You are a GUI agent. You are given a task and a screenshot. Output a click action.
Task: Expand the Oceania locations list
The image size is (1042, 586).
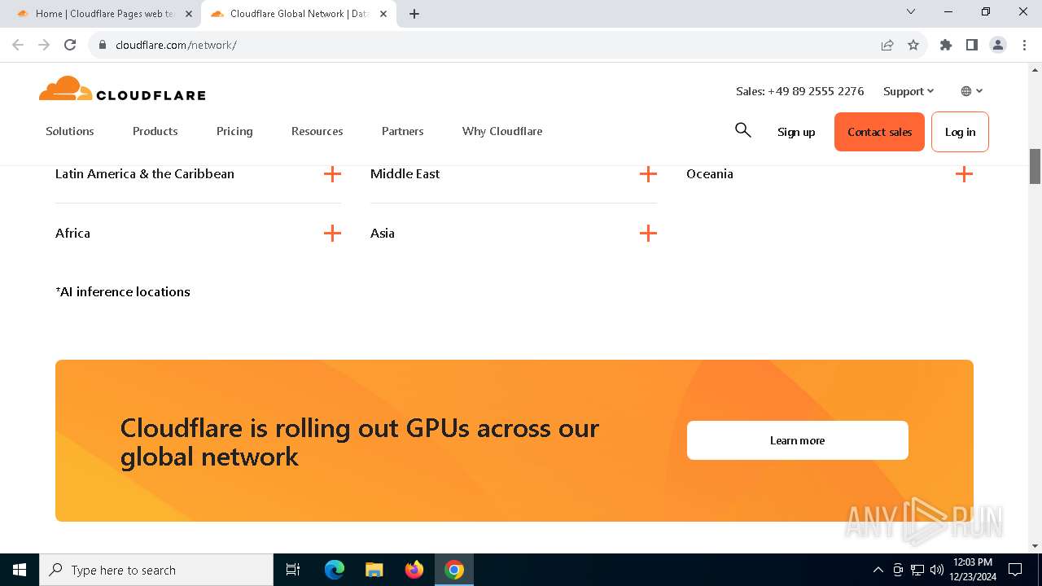pyautogui.click(x=830, y=174)
